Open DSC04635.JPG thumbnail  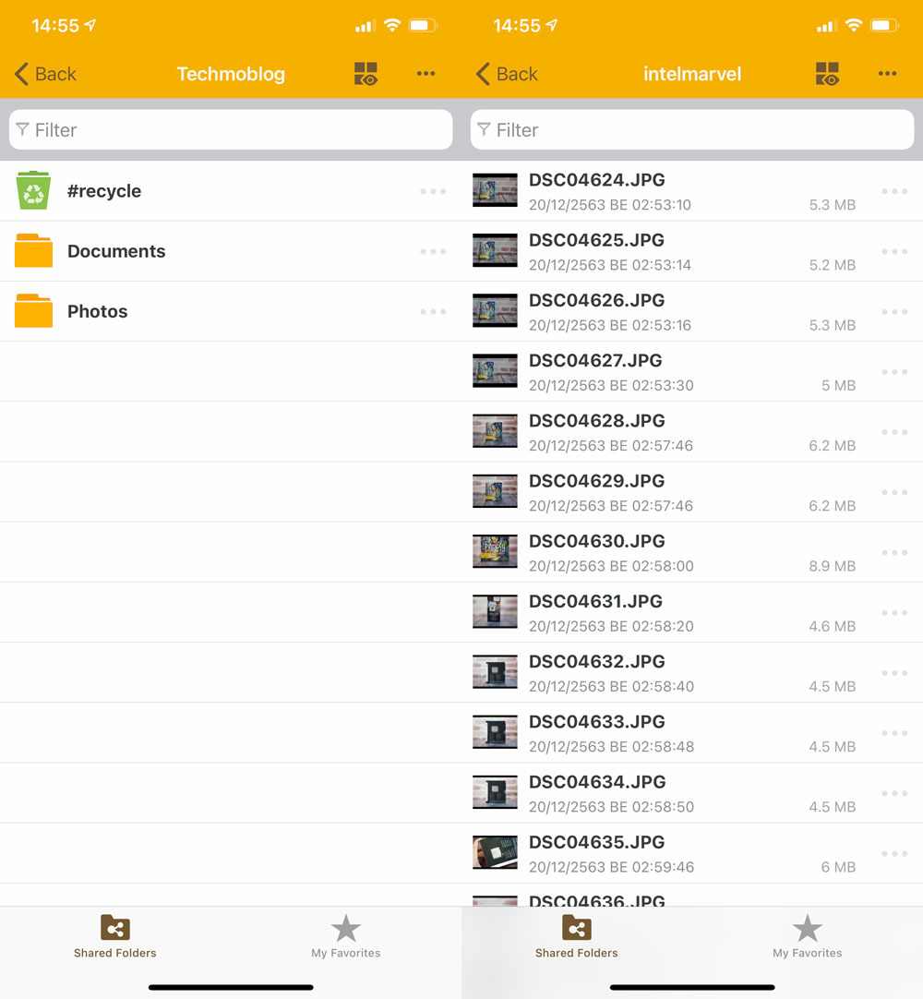[x=495, y=853]
